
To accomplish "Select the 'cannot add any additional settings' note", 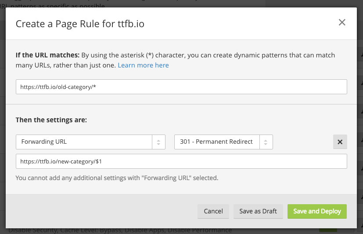I will click(117, 178).
